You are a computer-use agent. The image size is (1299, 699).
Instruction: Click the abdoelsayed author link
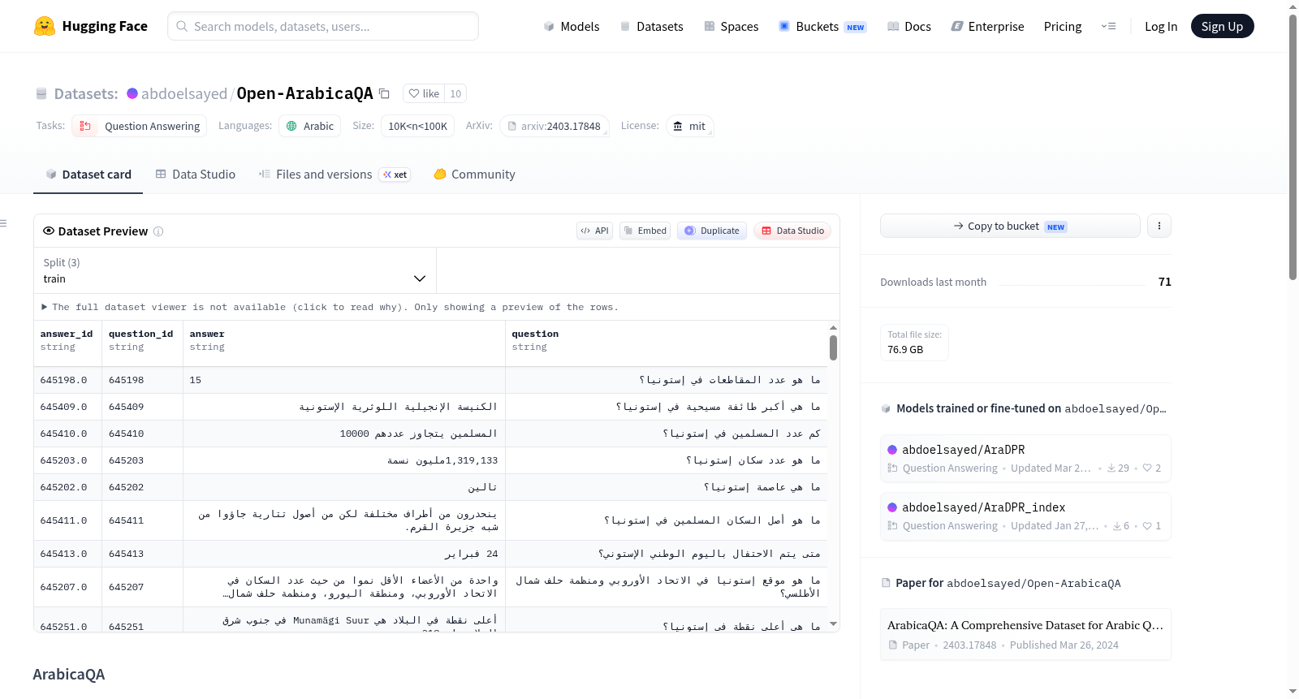[x=184, y=93]
